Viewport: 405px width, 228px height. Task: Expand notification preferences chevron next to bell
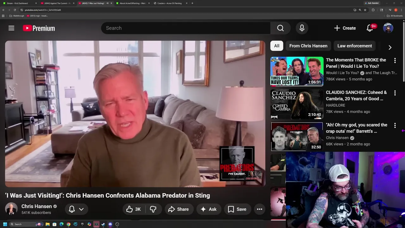[x=81, y=209]
